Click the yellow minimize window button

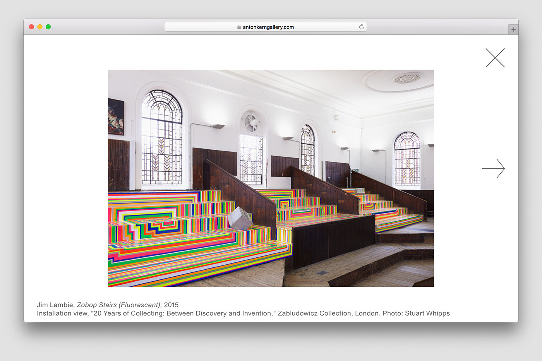point(40,27)
